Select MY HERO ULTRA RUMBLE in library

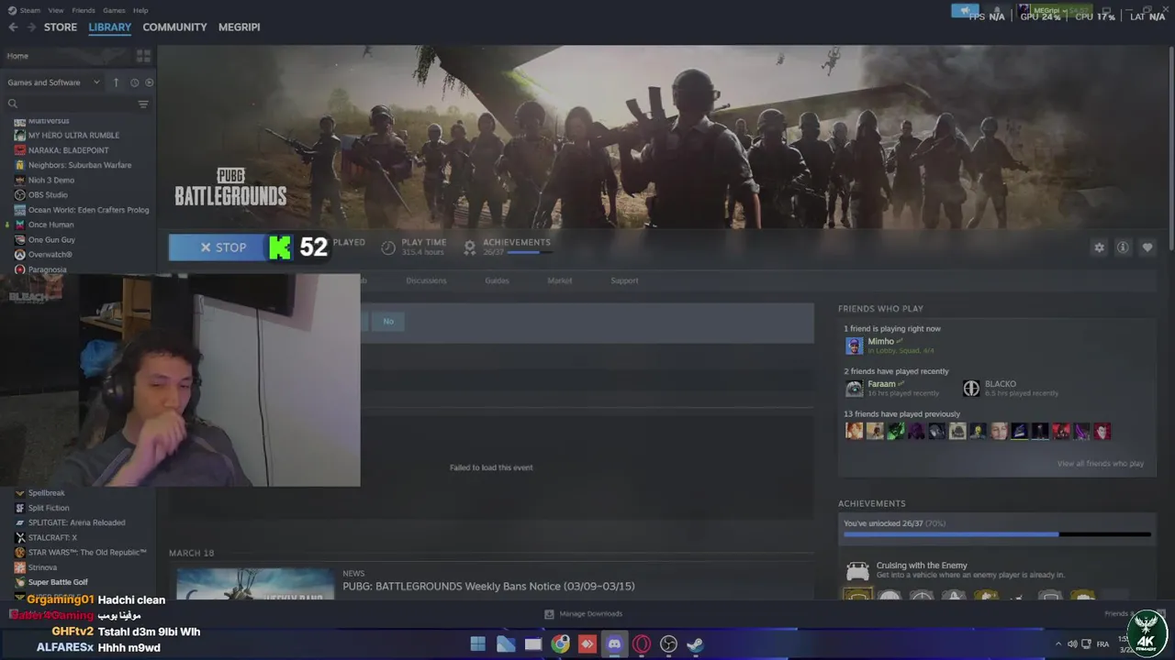(73, 136)
